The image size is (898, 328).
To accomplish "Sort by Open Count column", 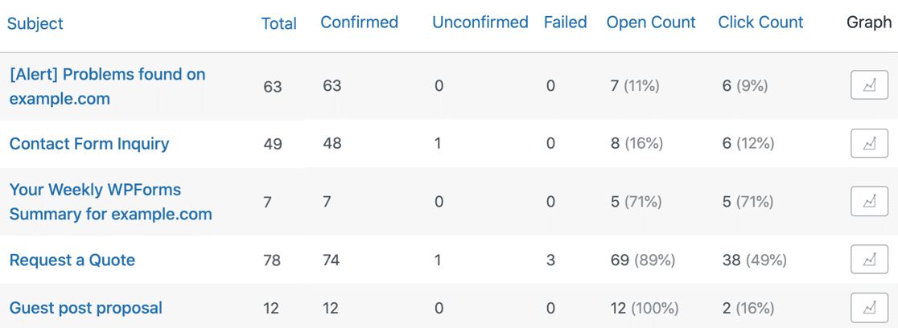I will click(x=651, y=23).
